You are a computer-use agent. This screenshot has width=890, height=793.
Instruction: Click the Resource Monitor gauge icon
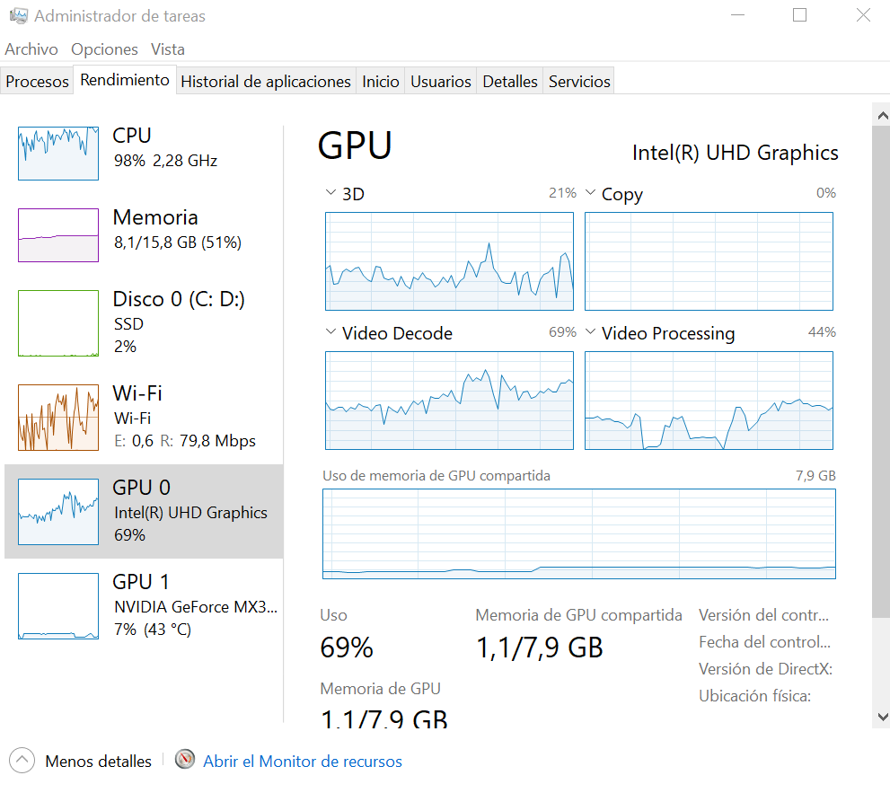185,761
